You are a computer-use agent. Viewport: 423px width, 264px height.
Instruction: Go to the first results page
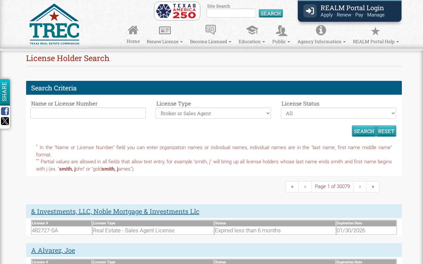(292, 187)
